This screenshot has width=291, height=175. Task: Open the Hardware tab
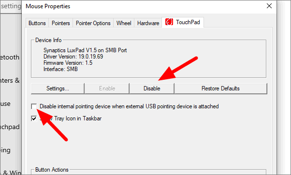[x=148, y=23]
